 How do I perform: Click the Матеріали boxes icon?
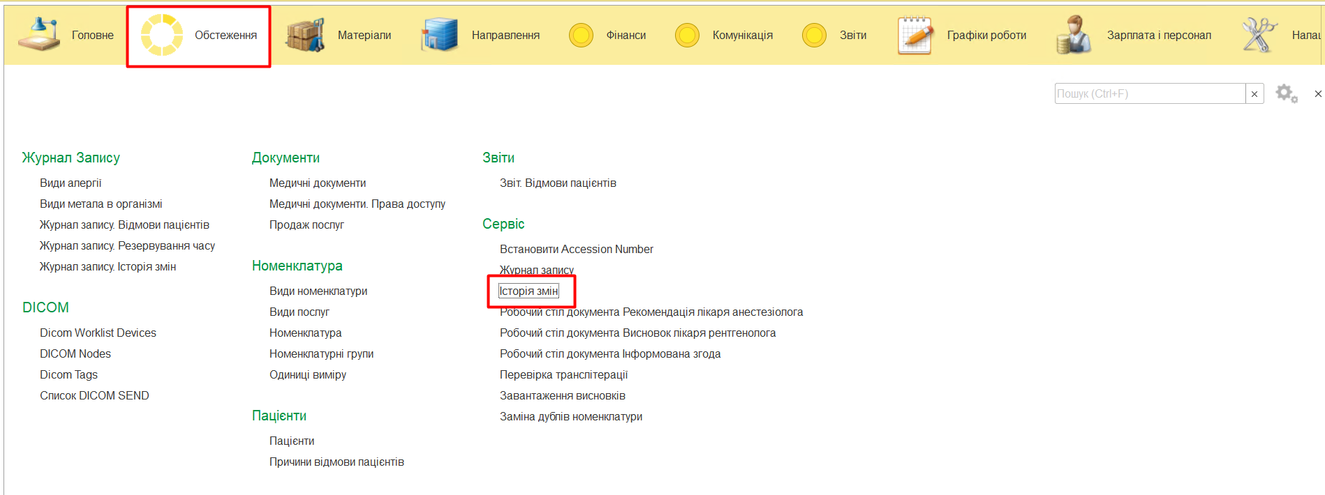point(305,35)
